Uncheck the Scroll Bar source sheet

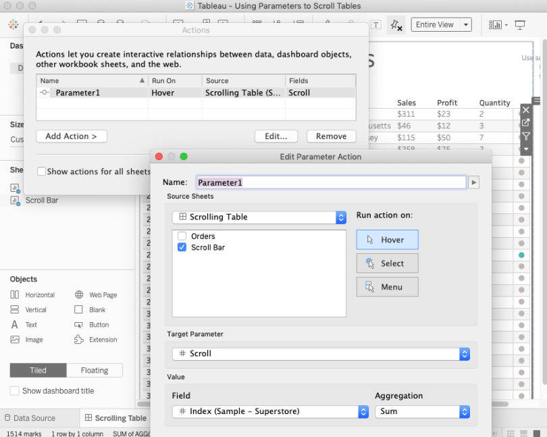coord(182,248)
